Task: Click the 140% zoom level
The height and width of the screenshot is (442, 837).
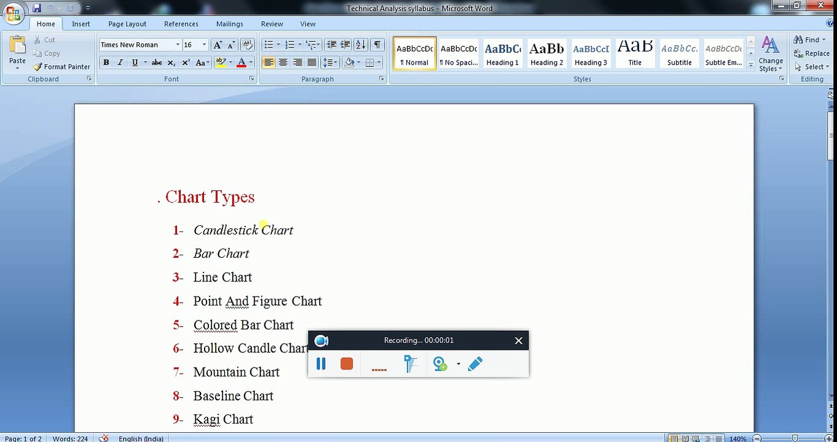Action: [737, 438]
